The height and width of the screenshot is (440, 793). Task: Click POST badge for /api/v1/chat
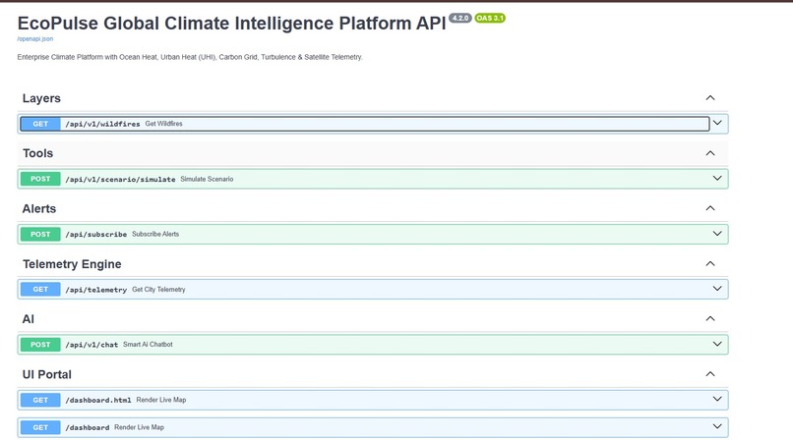40,345
